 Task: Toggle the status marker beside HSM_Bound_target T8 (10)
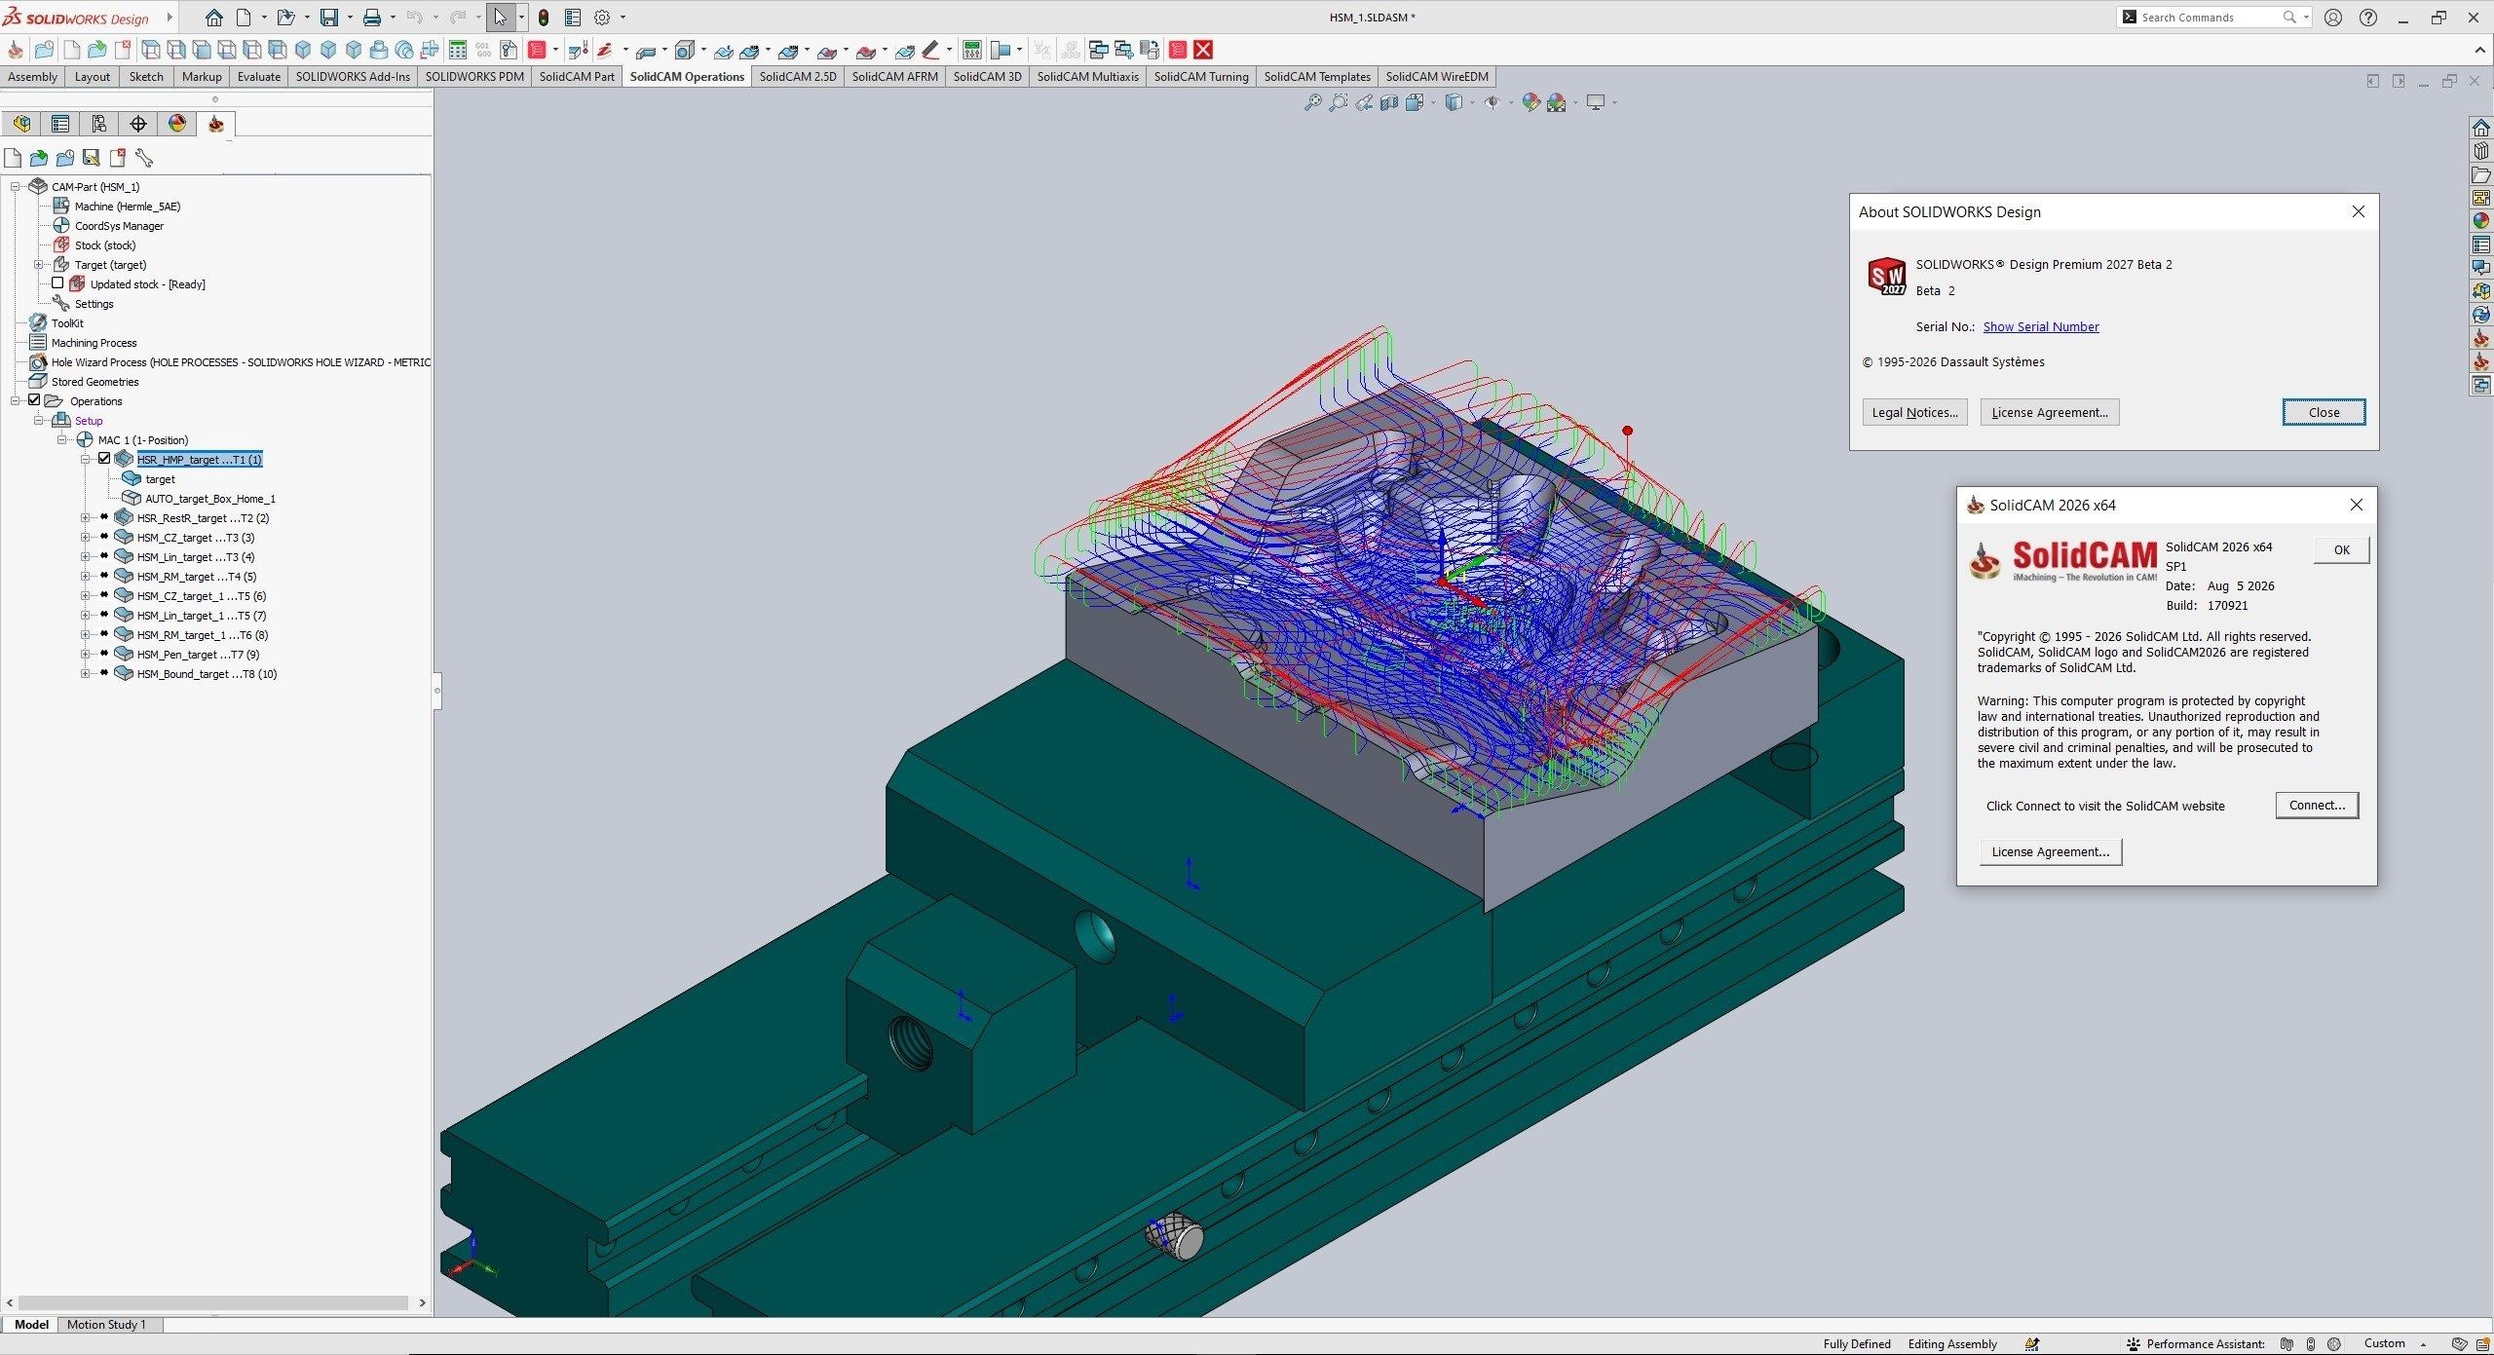pos(104,673)
